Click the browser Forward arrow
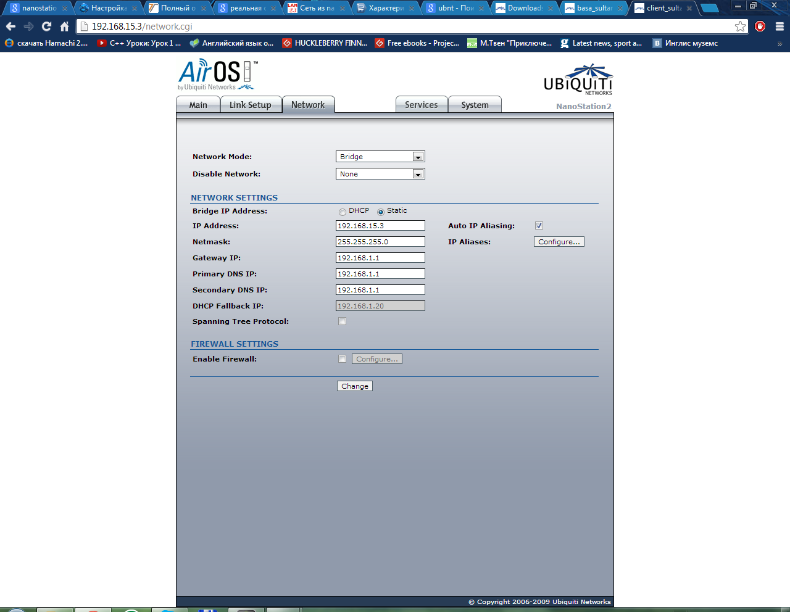The height and width of the screenshot is (612, 790). click(28, 27)
